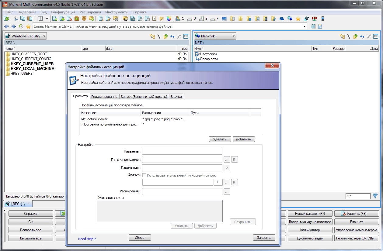This screenshot has width=383, height=251.
Task: Click into the Параметры input field
Action: pyautogui.click(x=182, y=168)
